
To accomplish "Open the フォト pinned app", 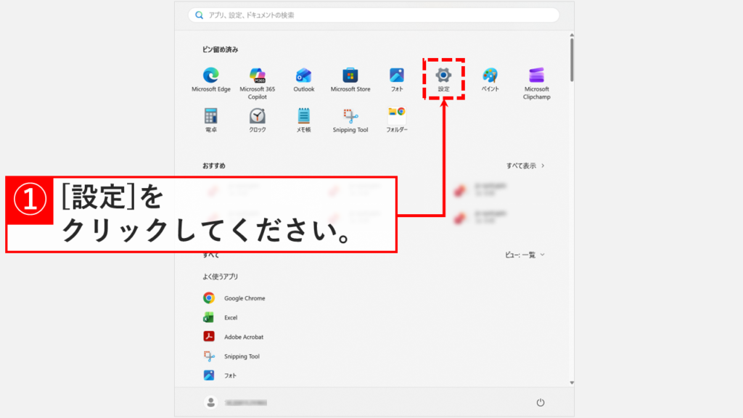I will [x=397, y=80].
